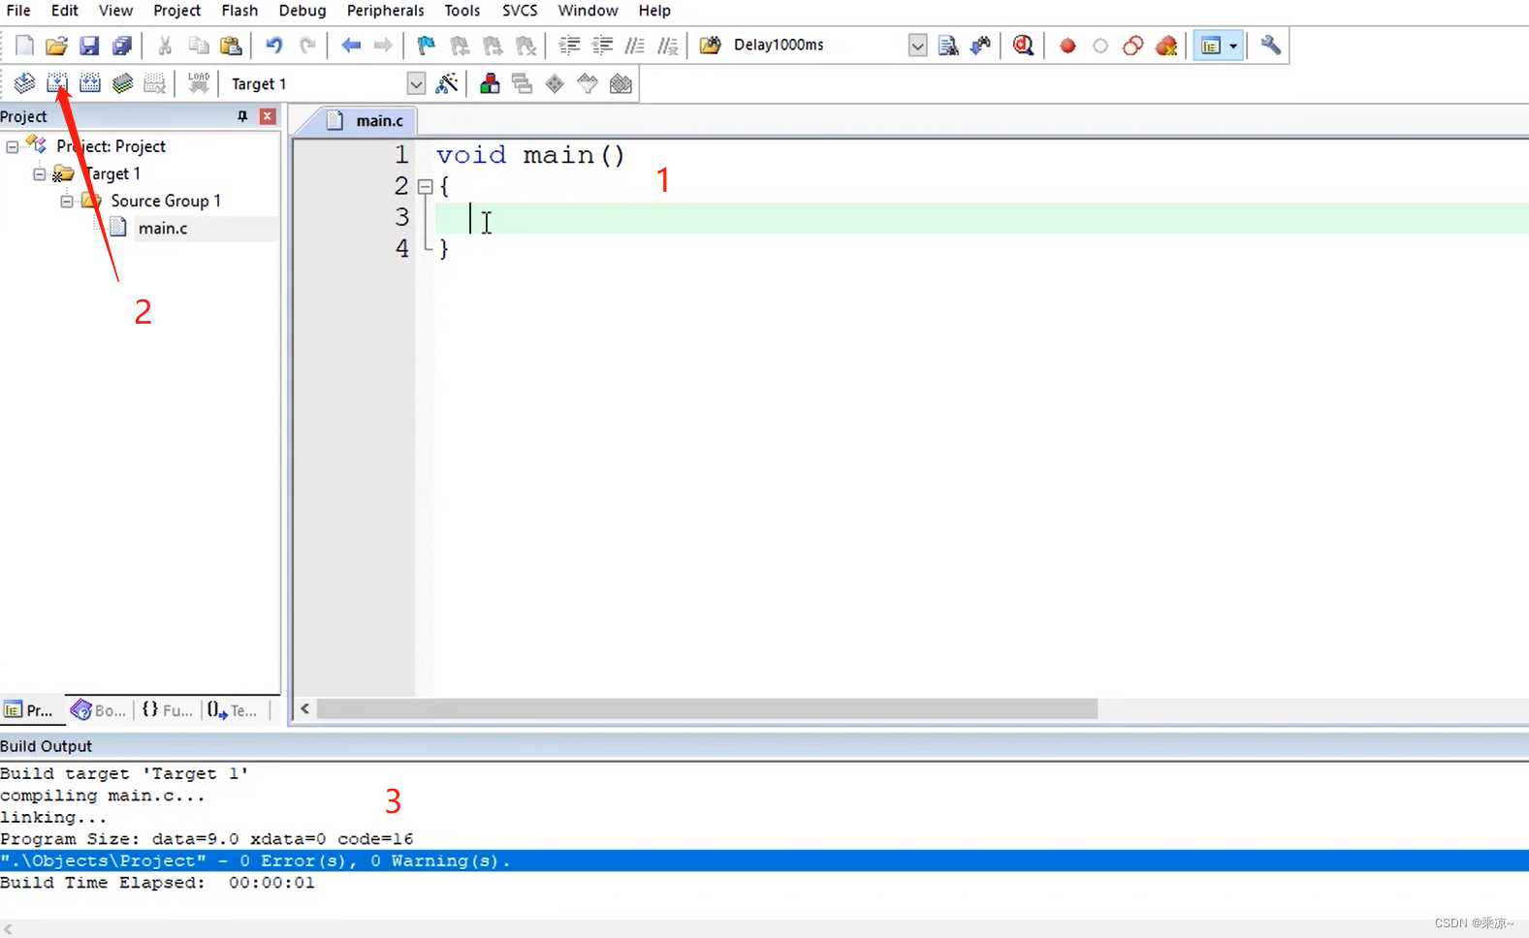This screenshot has width=1529, height=938.
Task: Switch to the Functions panel tab
Action: (167, 710)
